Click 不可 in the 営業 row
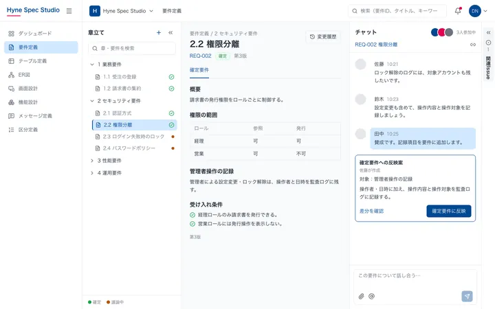495x309 pixels. pyautogui.click(x=301, y=154)
